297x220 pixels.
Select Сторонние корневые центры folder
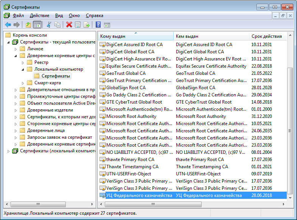[x=61, y=124]
